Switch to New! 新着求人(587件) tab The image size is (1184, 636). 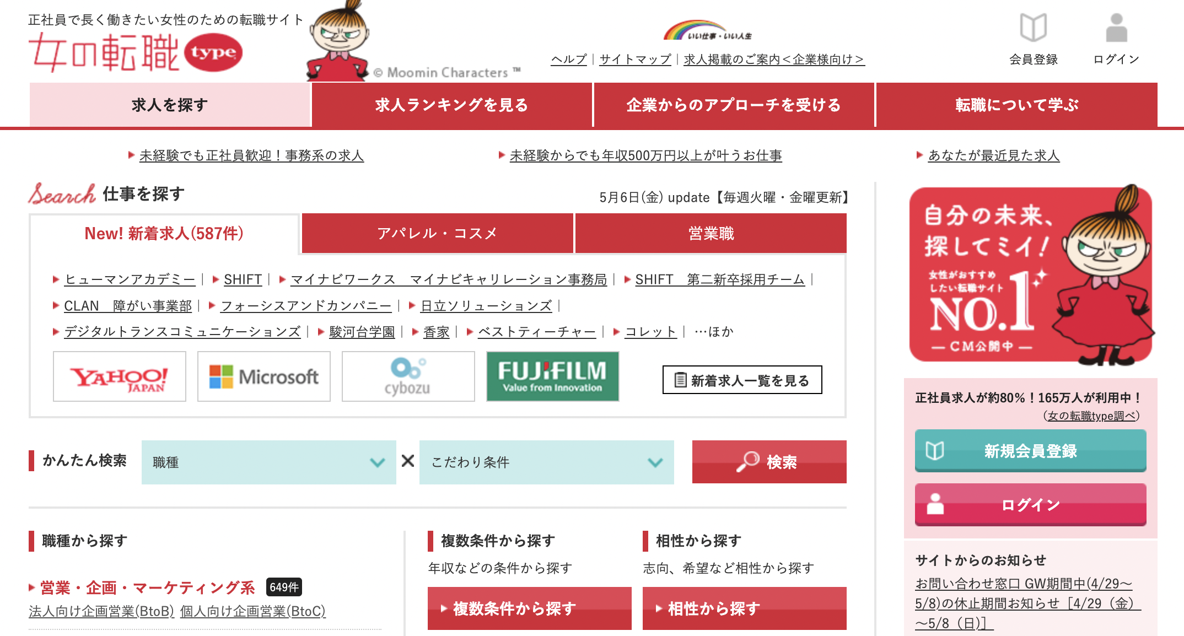164,234
